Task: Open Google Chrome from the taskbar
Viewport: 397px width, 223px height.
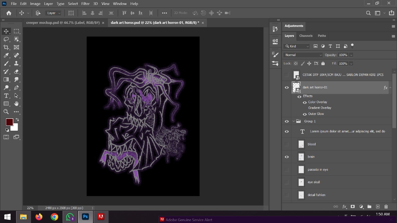Action: 54,217
